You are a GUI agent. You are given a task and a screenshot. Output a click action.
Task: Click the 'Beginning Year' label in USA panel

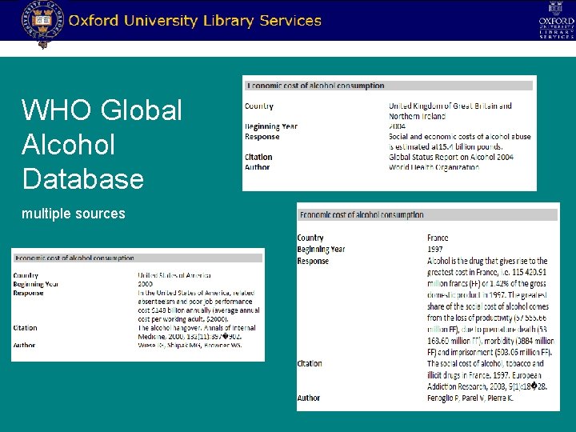coord(36,284)
